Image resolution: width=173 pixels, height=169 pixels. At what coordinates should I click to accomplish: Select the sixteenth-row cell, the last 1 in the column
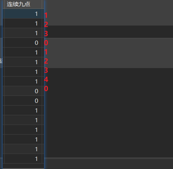23,159
